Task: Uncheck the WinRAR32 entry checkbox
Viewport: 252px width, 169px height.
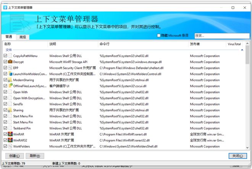Action: [x=5, y=140]
